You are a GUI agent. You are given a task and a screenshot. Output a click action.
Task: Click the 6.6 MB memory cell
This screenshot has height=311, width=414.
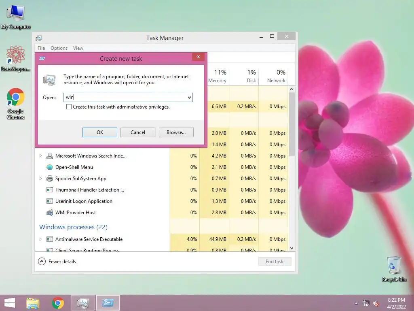point(219,107)
